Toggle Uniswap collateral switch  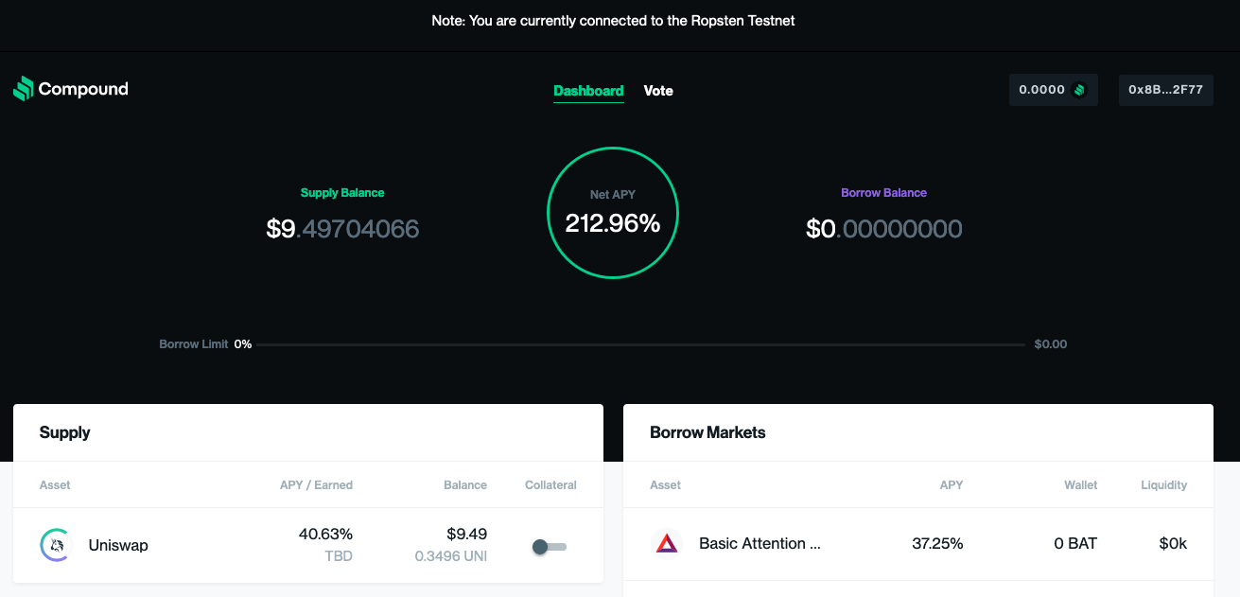tap(549, 547)
